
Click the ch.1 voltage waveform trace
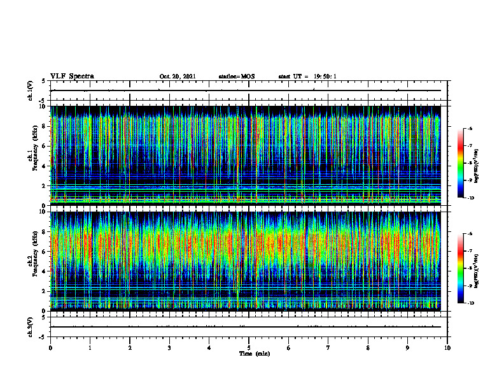click(246, 90)
